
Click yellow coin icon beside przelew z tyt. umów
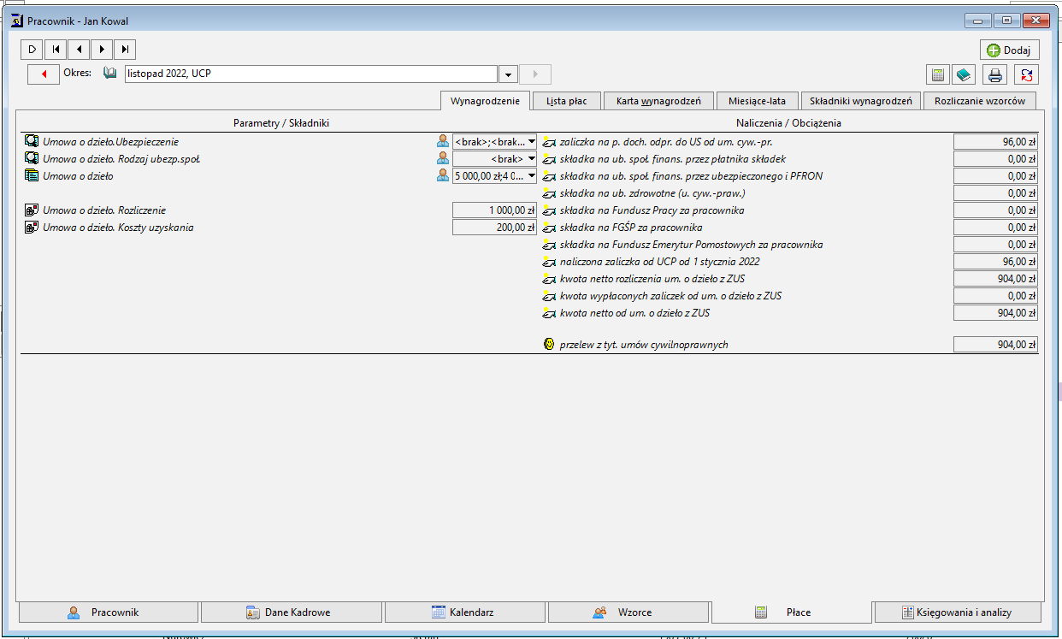pos(549,345)
